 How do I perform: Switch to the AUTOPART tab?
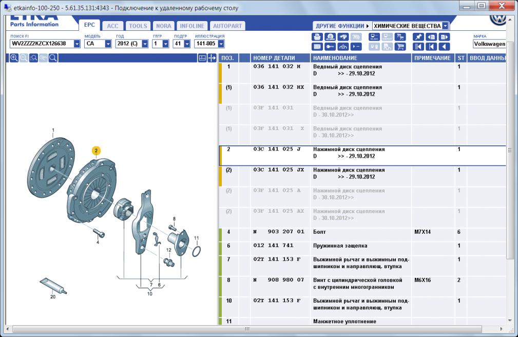coord(227,26)
